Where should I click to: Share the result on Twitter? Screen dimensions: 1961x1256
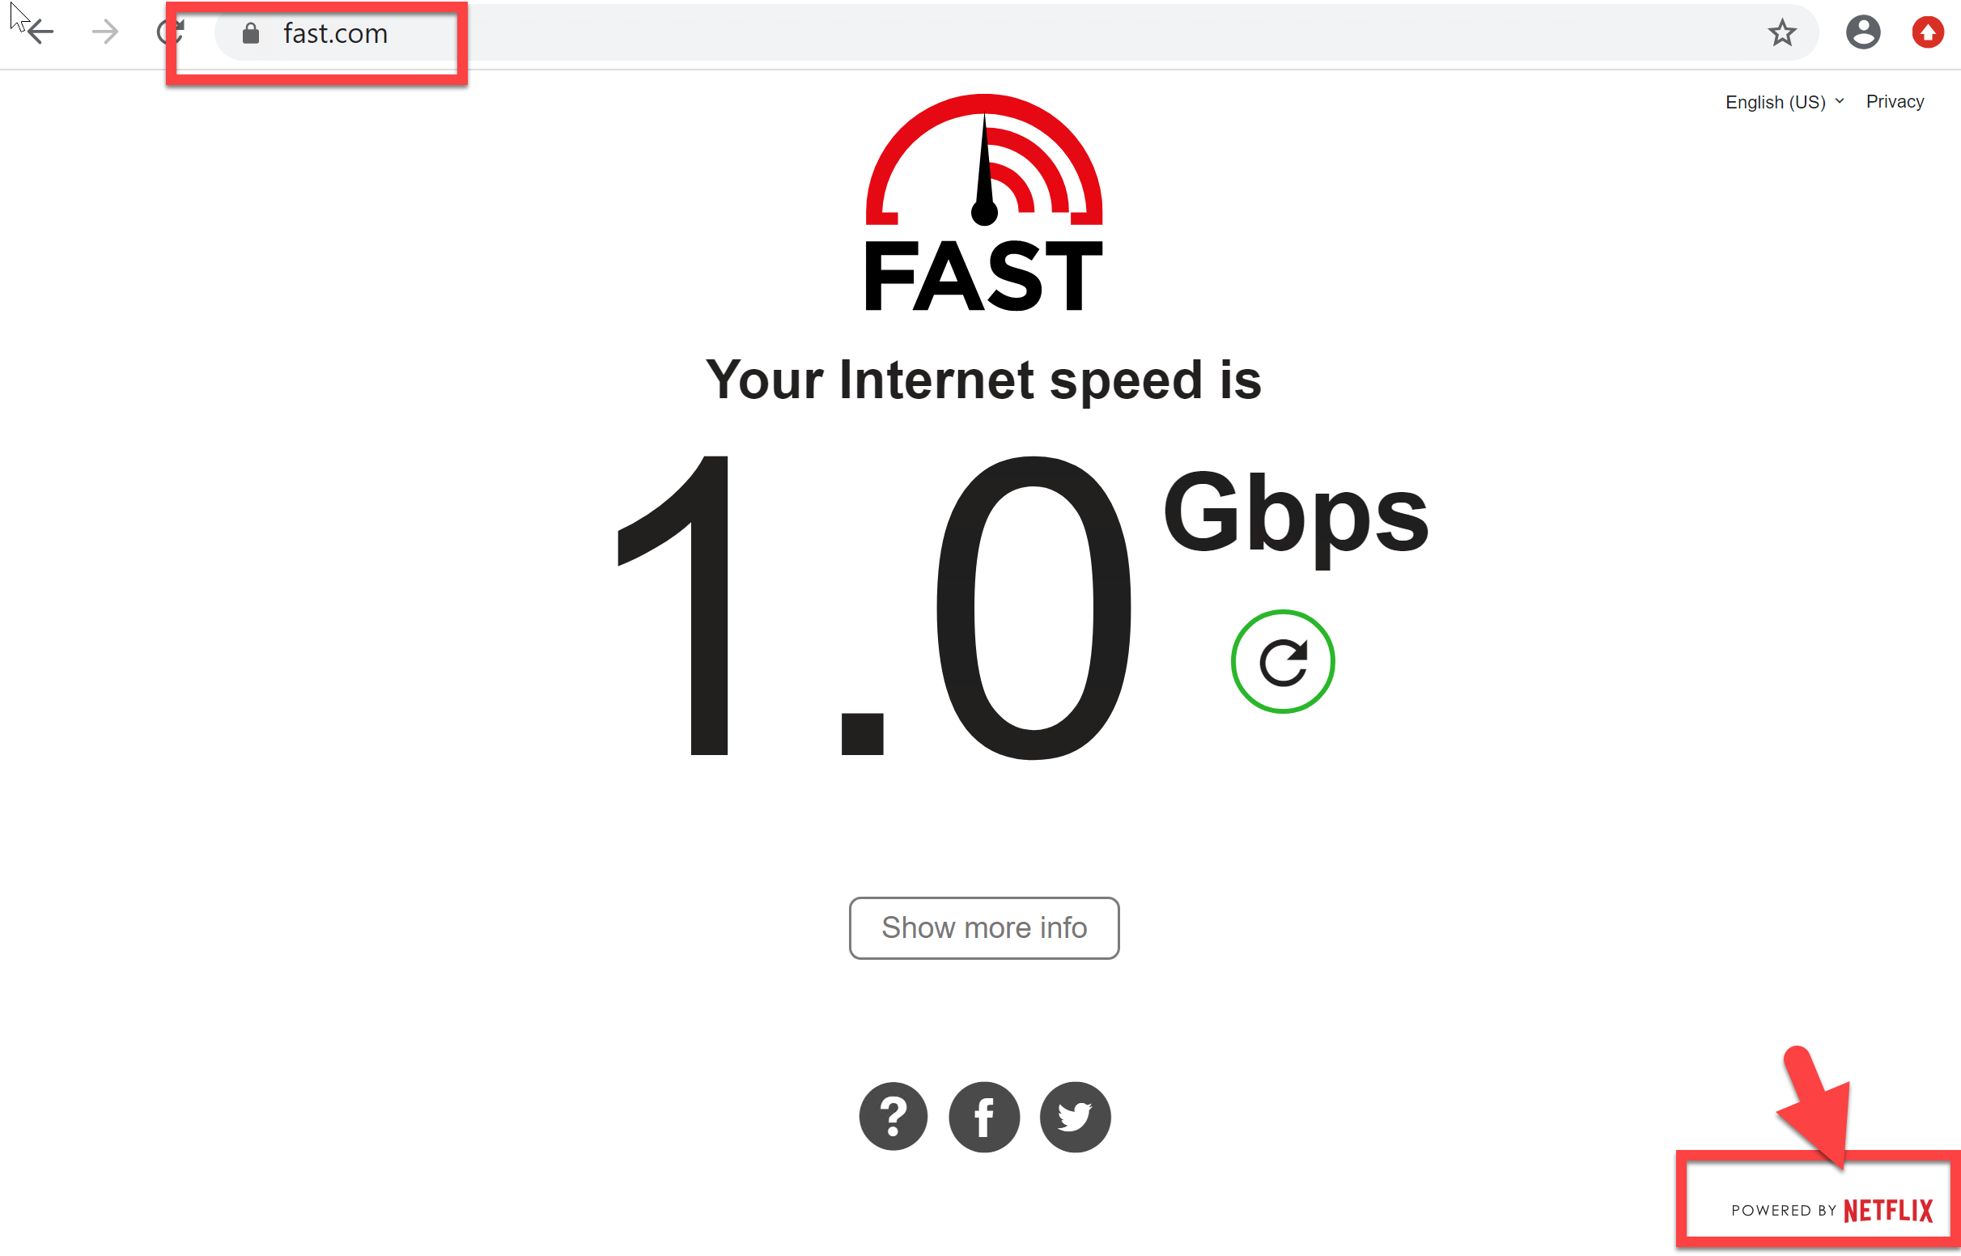click(1075, 1117)
